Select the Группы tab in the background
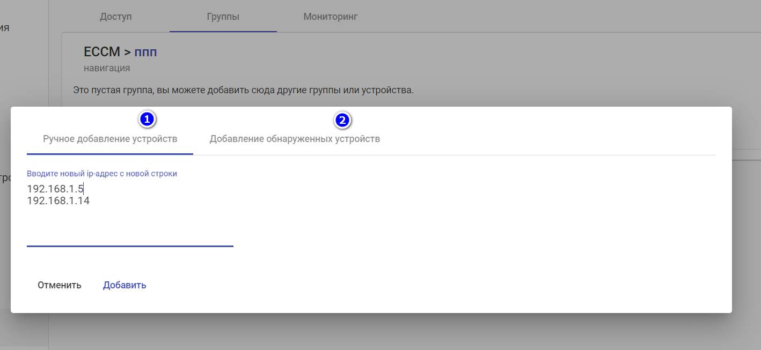This screenshot has height=350, width=761. click(x=223, y=17)
